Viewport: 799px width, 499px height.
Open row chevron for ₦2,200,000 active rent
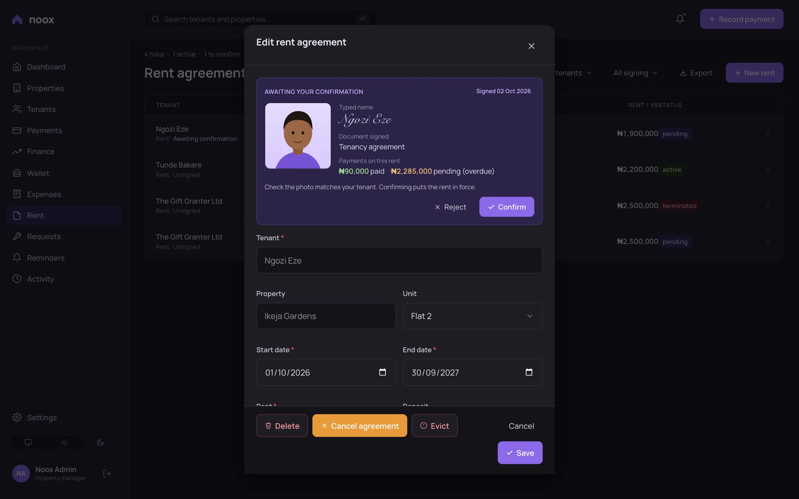(x=768, y=169)
